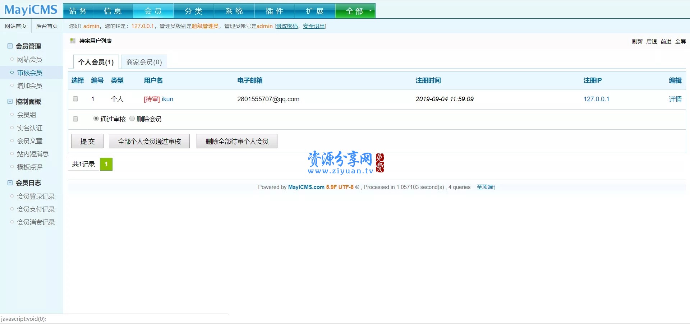Viewport: 690px width, 324px height.
Task: Click pagination page 1
Action: point(106,164)
